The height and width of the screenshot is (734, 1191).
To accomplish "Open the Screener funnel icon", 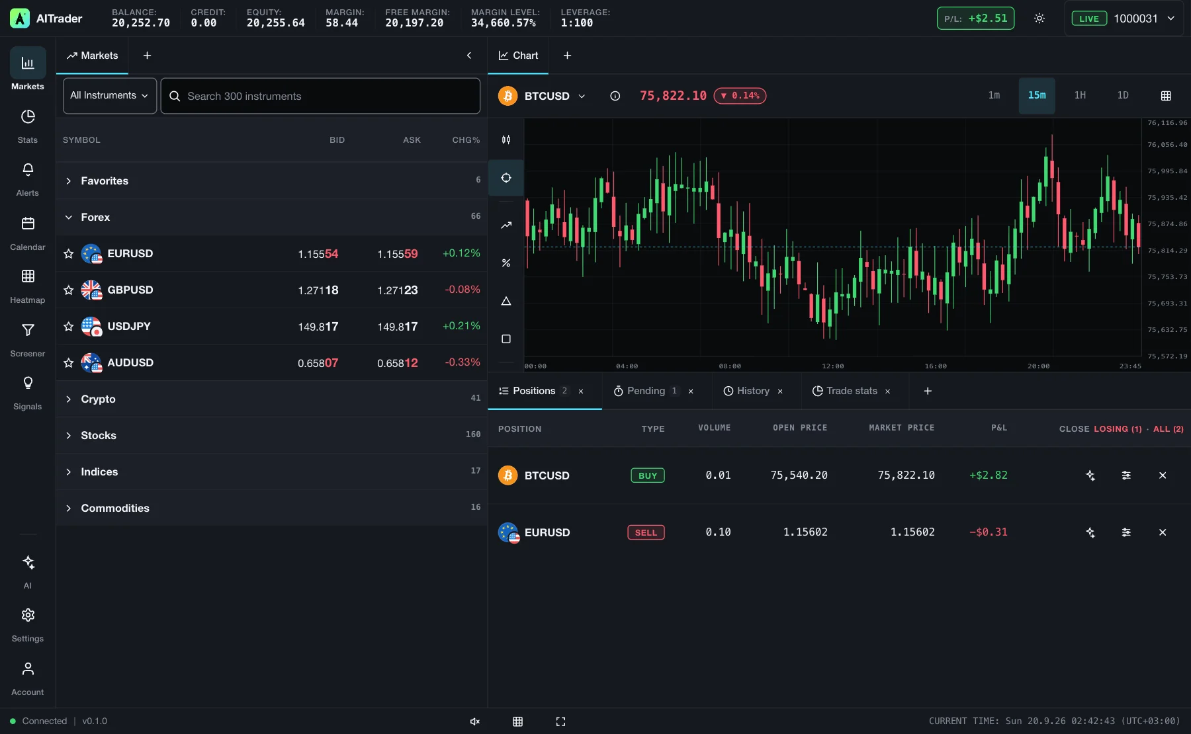I will click(28, 339).
